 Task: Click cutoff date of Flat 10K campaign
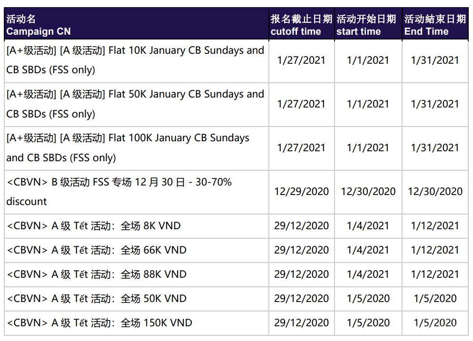[x=301, y=60]
